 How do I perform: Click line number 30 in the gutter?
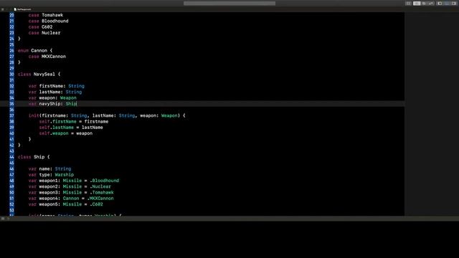click(11, 75)
